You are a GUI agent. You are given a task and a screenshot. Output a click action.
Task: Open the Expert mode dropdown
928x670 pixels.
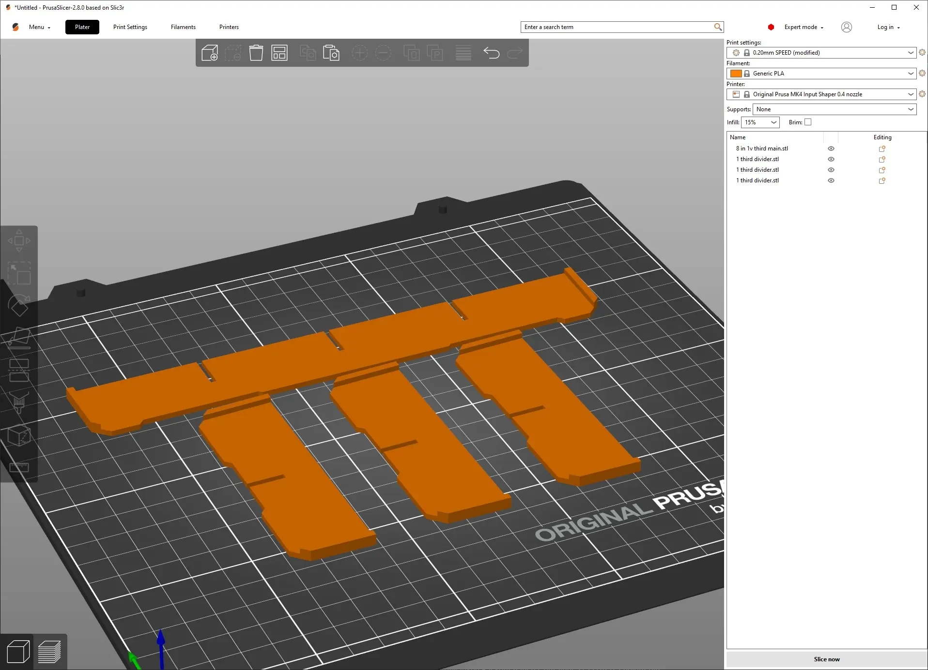[804, 27]
